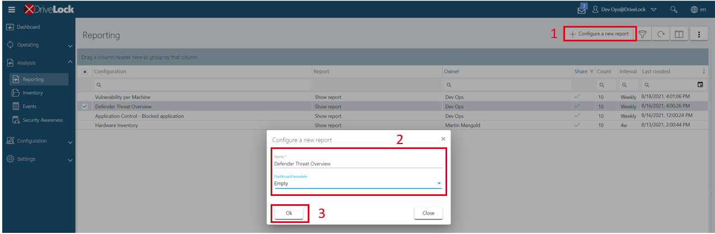Click the Operating icon in the sidebar
Screen dimensions: 715x234
(11, 45)
